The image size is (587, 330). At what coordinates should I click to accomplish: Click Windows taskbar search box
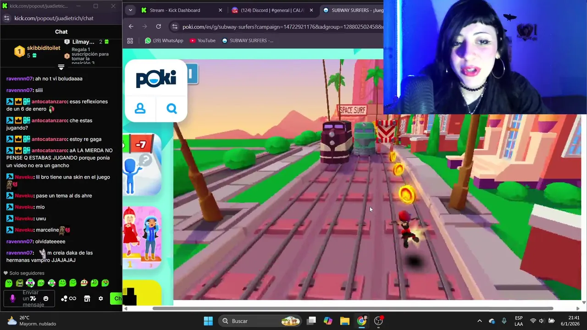pos(260,321)
